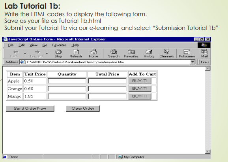Click the 1.85 unit price cell
This screenshot has width=228, height=162.
click(35, 96)
